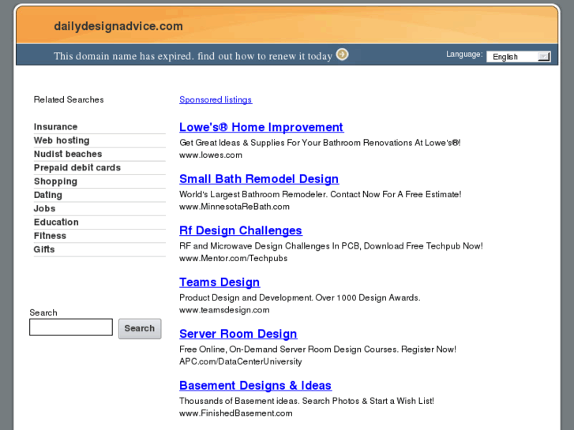The width and height of the screenshot is (574, 430).
Task: Click www.teamsdesign.com URL text
Action: pyautogui.click(x=224, y=309)
